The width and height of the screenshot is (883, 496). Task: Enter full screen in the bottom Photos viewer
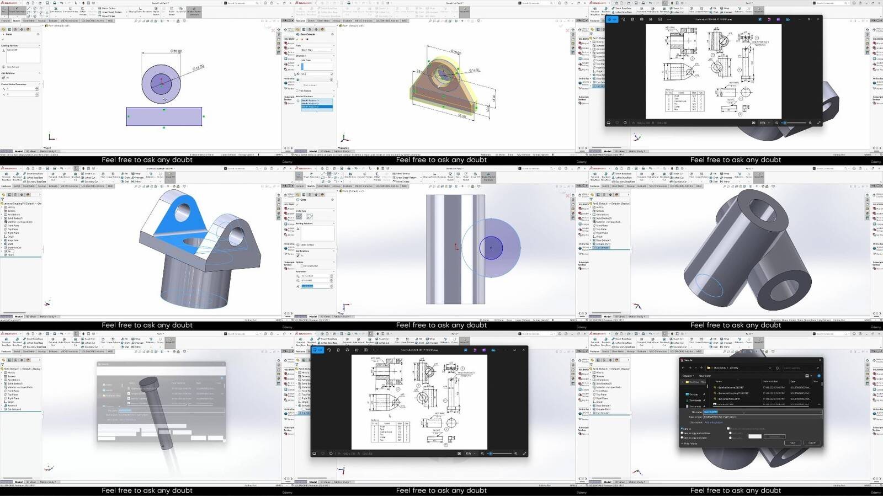click(524, 454)
